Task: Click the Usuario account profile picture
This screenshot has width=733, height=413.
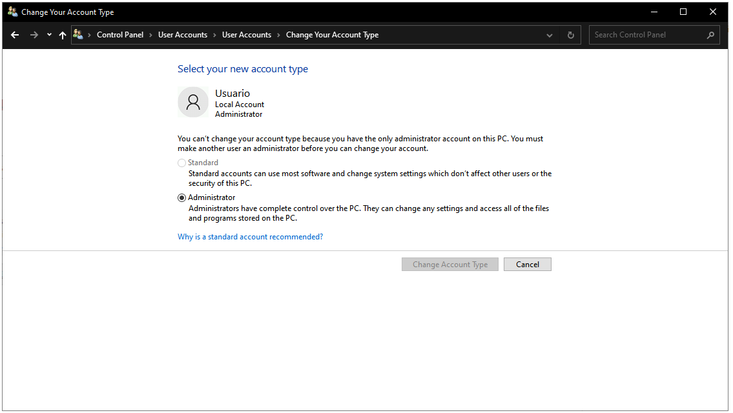Action: pos(192,101)
